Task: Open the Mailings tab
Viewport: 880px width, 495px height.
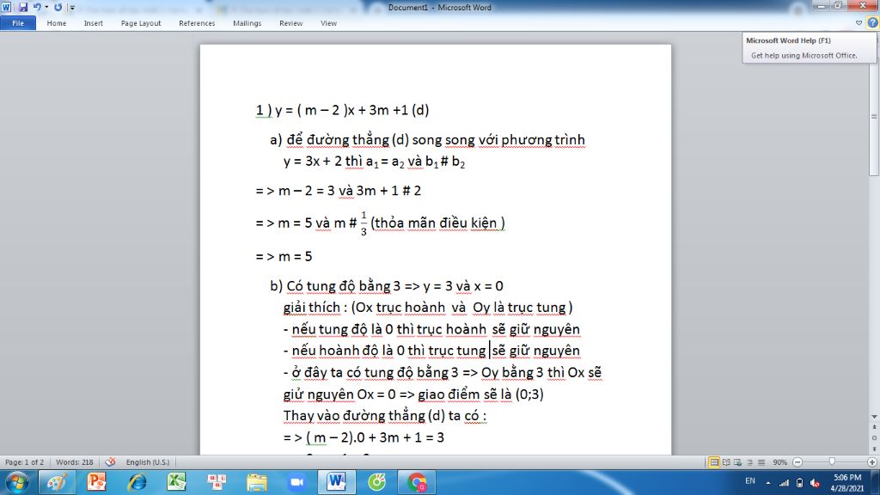Action: pos(247,23)
